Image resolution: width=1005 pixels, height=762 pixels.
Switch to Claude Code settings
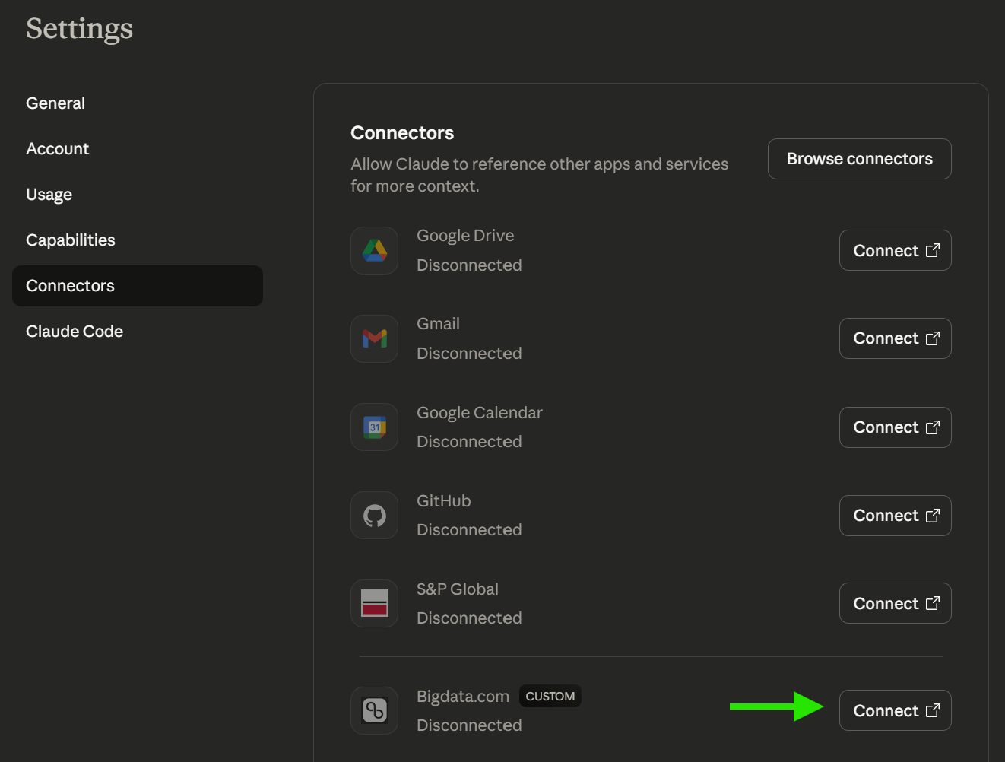(75, 331)
